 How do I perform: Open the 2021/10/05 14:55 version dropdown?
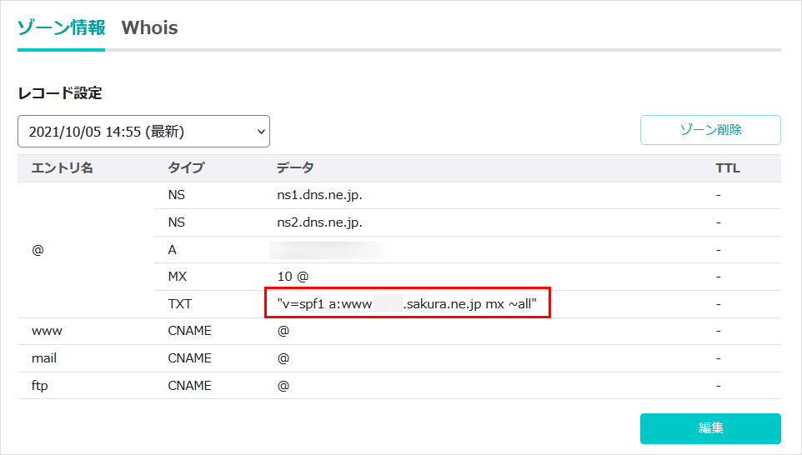pos(143,132)
